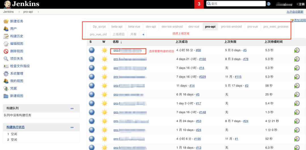Schedule build for the row with #160
This screenshot has height=150, width=306.
[297, 59]
